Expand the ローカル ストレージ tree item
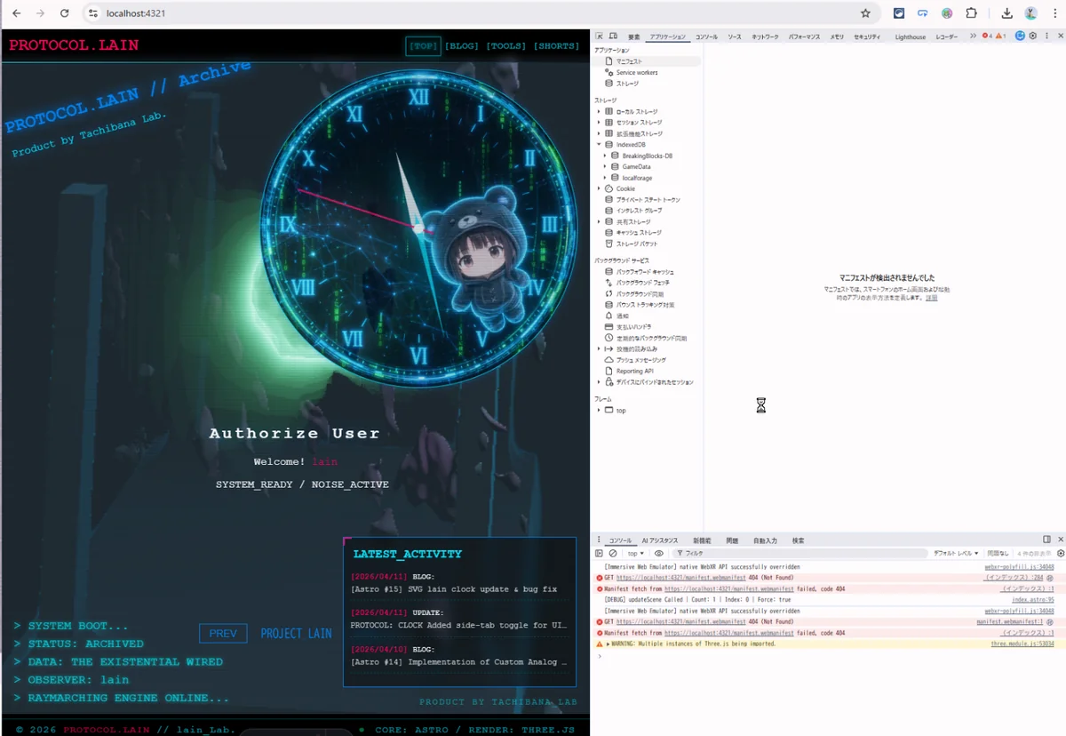Image resolution: width=1066 pixels, height=736 pixels. click(x=599, y=112)
